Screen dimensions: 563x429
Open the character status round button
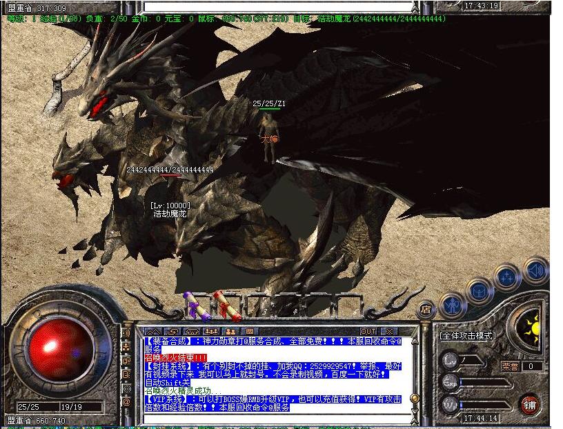[453, 304]
